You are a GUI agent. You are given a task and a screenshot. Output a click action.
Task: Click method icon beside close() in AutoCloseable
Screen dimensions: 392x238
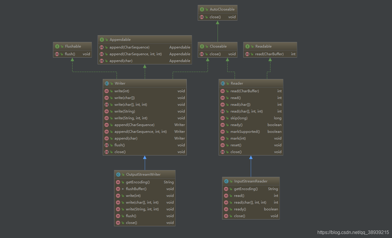[x=202, y=17]
